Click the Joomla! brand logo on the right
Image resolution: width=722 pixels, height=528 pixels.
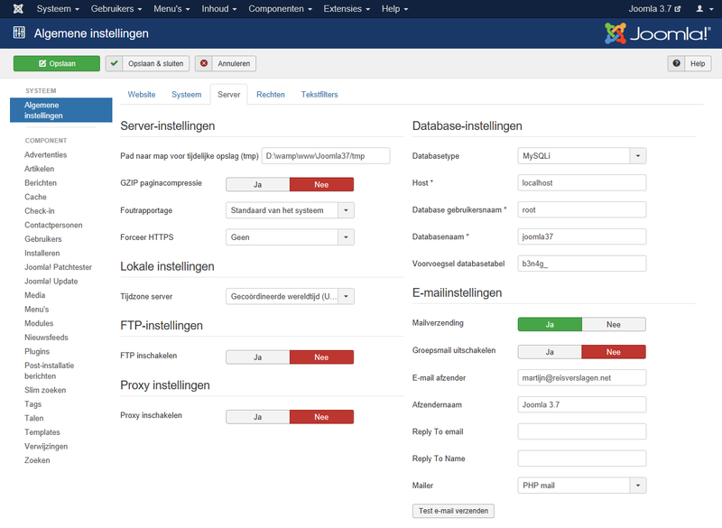pos(658,33)
